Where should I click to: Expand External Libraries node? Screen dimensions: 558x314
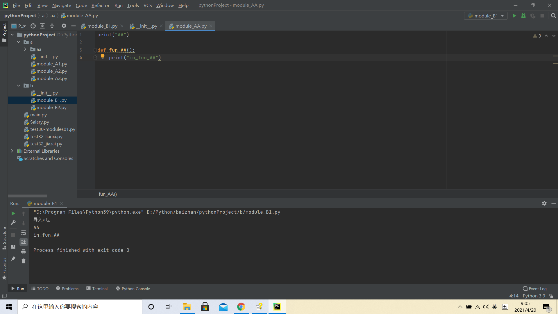point(12,151)
